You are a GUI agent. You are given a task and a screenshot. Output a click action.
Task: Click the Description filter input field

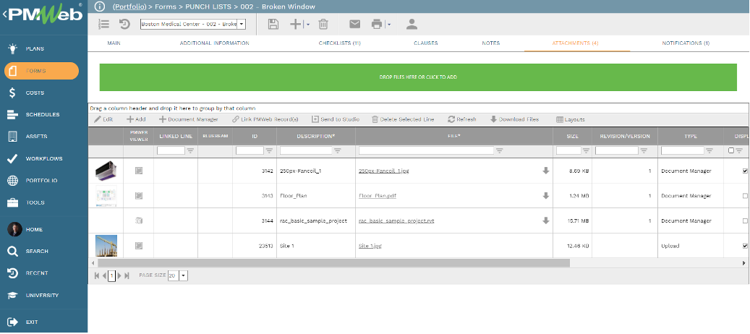306,150
